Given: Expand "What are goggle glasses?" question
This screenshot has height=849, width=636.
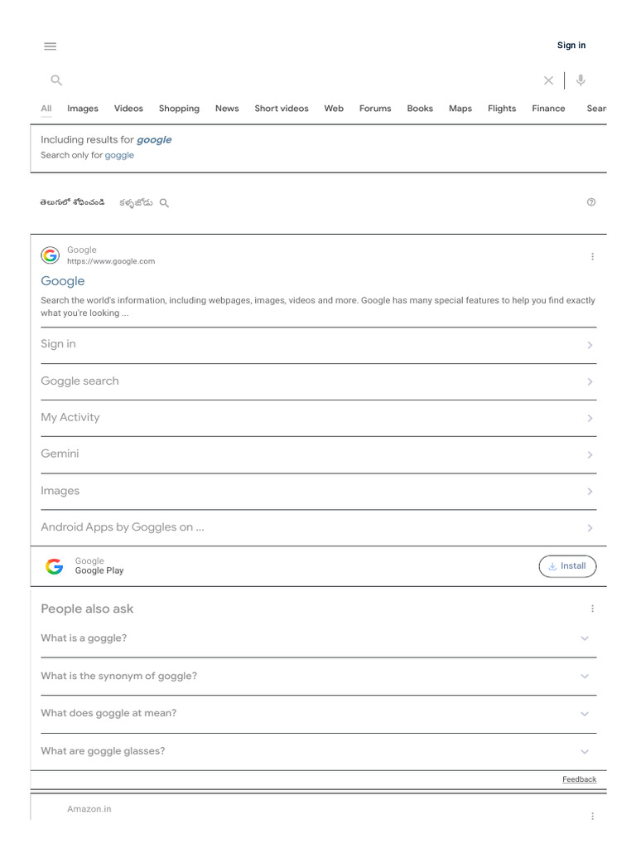Looking at the screenshot, I should [319, 751].
